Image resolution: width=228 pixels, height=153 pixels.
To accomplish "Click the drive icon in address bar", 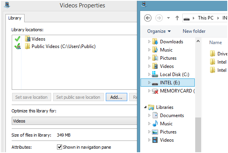I will 187,19.
